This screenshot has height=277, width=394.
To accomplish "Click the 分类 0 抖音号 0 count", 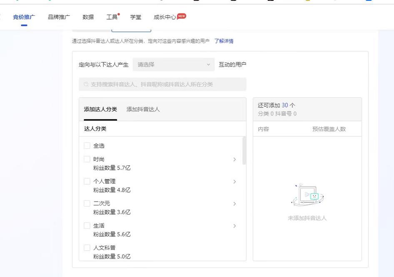I will pos(277,114).
